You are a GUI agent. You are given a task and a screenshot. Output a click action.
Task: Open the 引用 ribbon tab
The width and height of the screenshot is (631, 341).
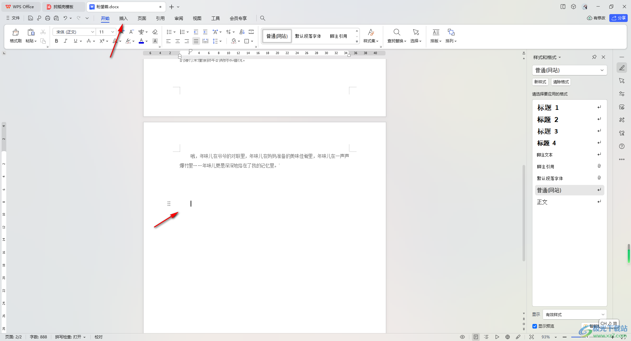click(160, 18)
